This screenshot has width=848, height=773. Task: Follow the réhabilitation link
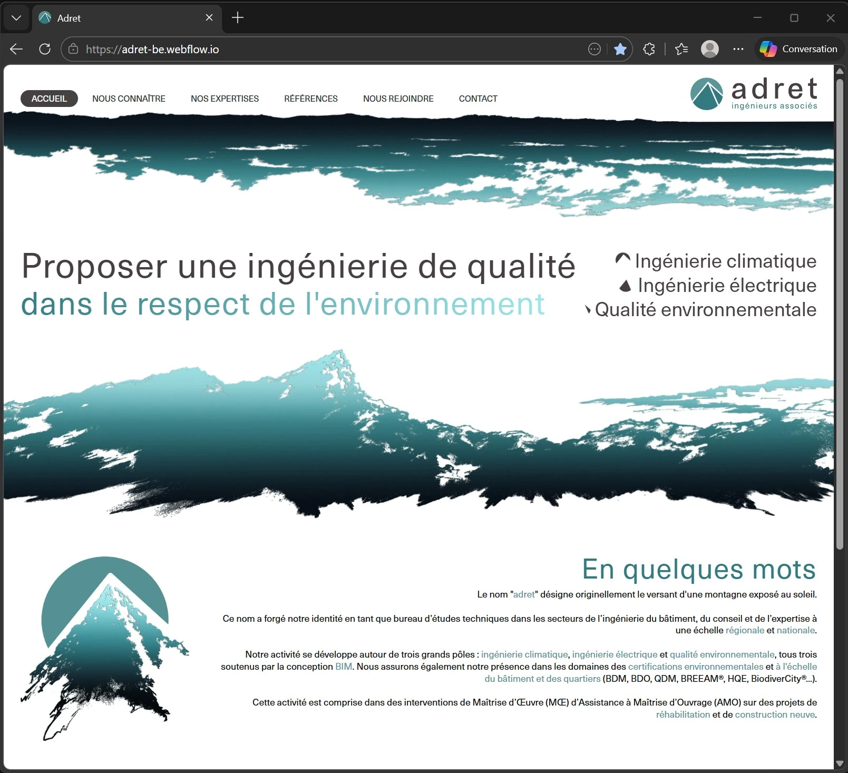click(x=682, y=714)
